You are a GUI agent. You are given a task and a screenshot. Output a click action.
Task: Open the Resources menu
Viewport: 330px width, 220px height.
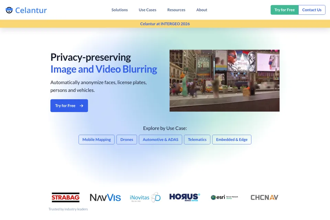[x=176, y=10]
